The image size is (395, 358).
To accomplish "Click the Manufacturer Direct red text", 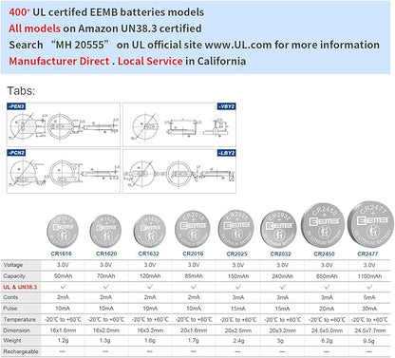I will click(59, 61).
